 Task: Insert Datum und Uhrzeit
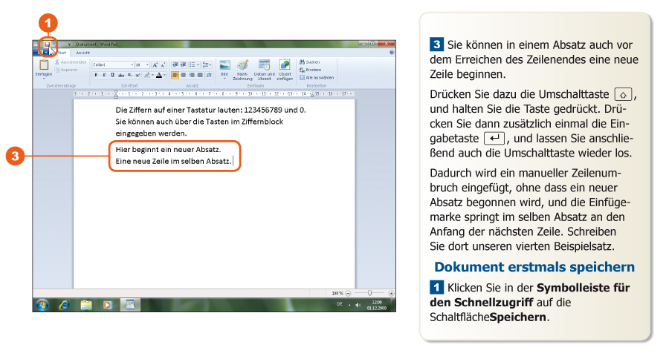(264, 67)
